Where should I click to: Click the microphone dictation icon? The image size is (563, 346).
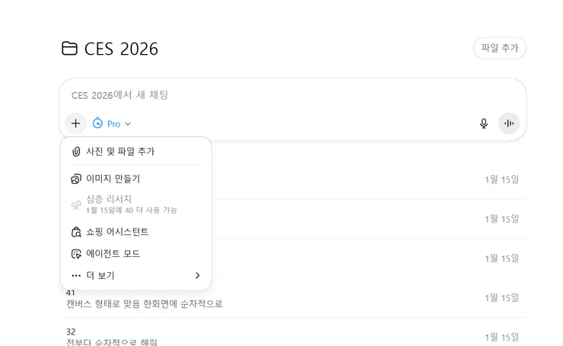pyautogui.click(x=483, y=123)
